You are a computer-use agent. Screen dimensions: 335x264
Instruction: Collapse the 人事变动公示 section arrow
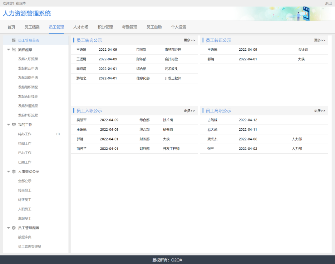9,171
